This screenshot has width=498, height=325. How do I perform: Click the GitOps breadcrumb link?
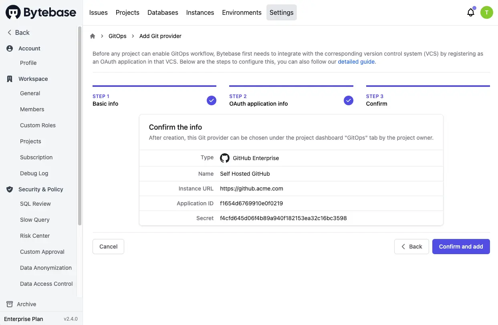click(117, 36)
